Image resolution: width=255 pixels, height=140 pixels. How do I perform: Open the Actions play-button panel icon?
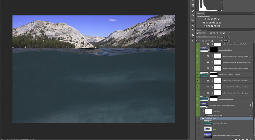(193, 41)
